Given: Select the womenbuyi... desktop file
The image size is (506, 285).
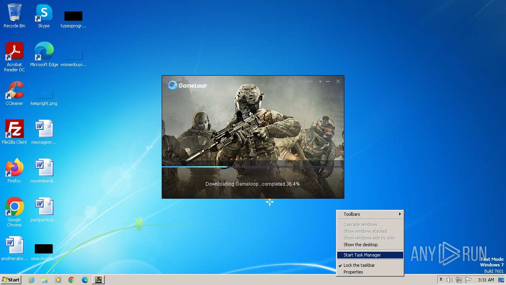Looking at the screenshot, I should 73,58.
